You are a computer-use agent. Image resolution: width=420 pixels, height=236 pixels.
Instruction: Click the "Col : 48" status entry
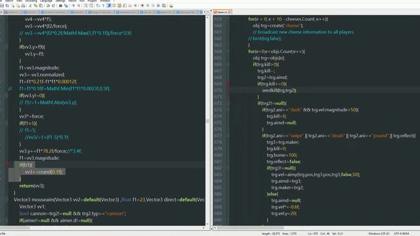[x=324, y=233]
